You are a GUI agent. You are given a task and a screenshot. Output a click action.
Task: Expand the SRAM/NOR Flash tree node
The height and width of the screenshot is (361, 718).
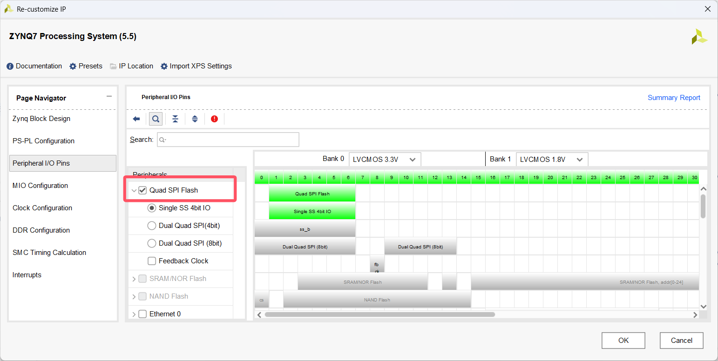point(134,279)
